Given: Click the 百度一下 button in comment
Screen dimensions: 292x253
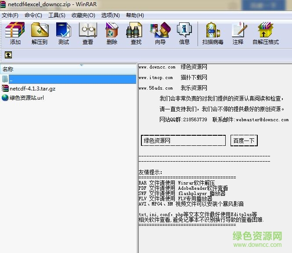Looking at the screenshot, I should pos(244,141).
